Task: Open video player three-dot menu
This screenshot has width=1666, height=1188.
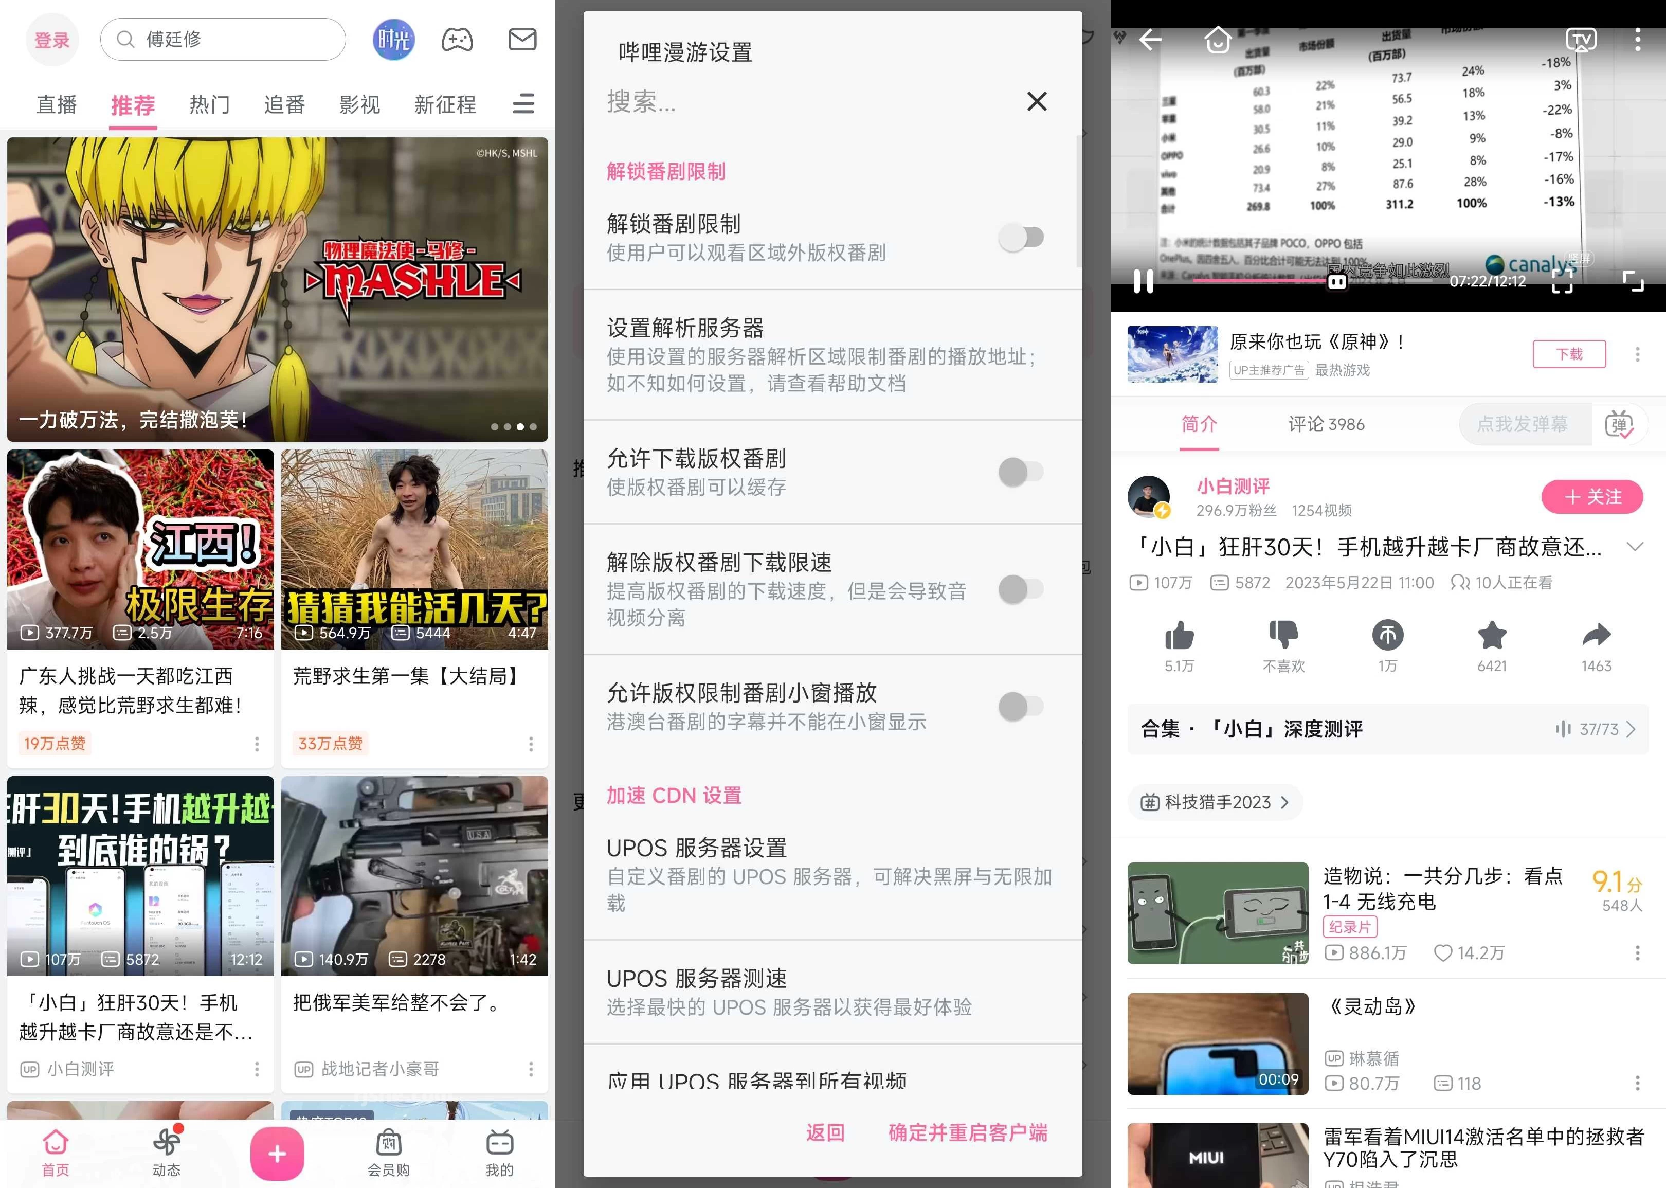Action: (1638, 40)
